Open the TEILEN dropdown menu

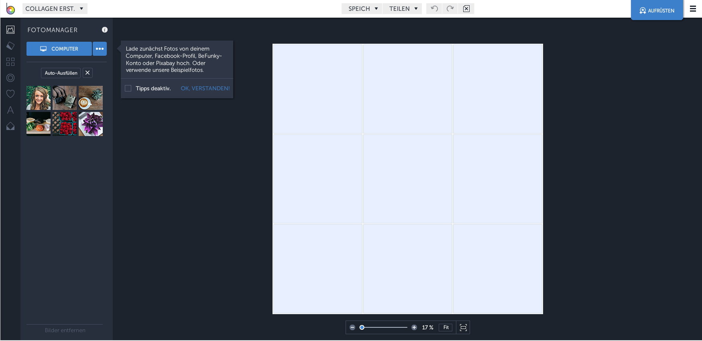[x=403, y=8]
